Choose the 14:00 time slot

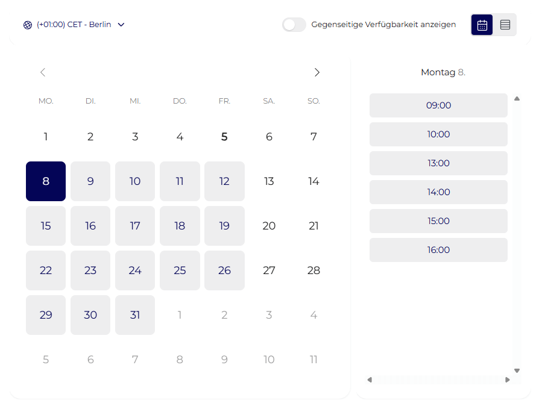[x=438, y=192]
